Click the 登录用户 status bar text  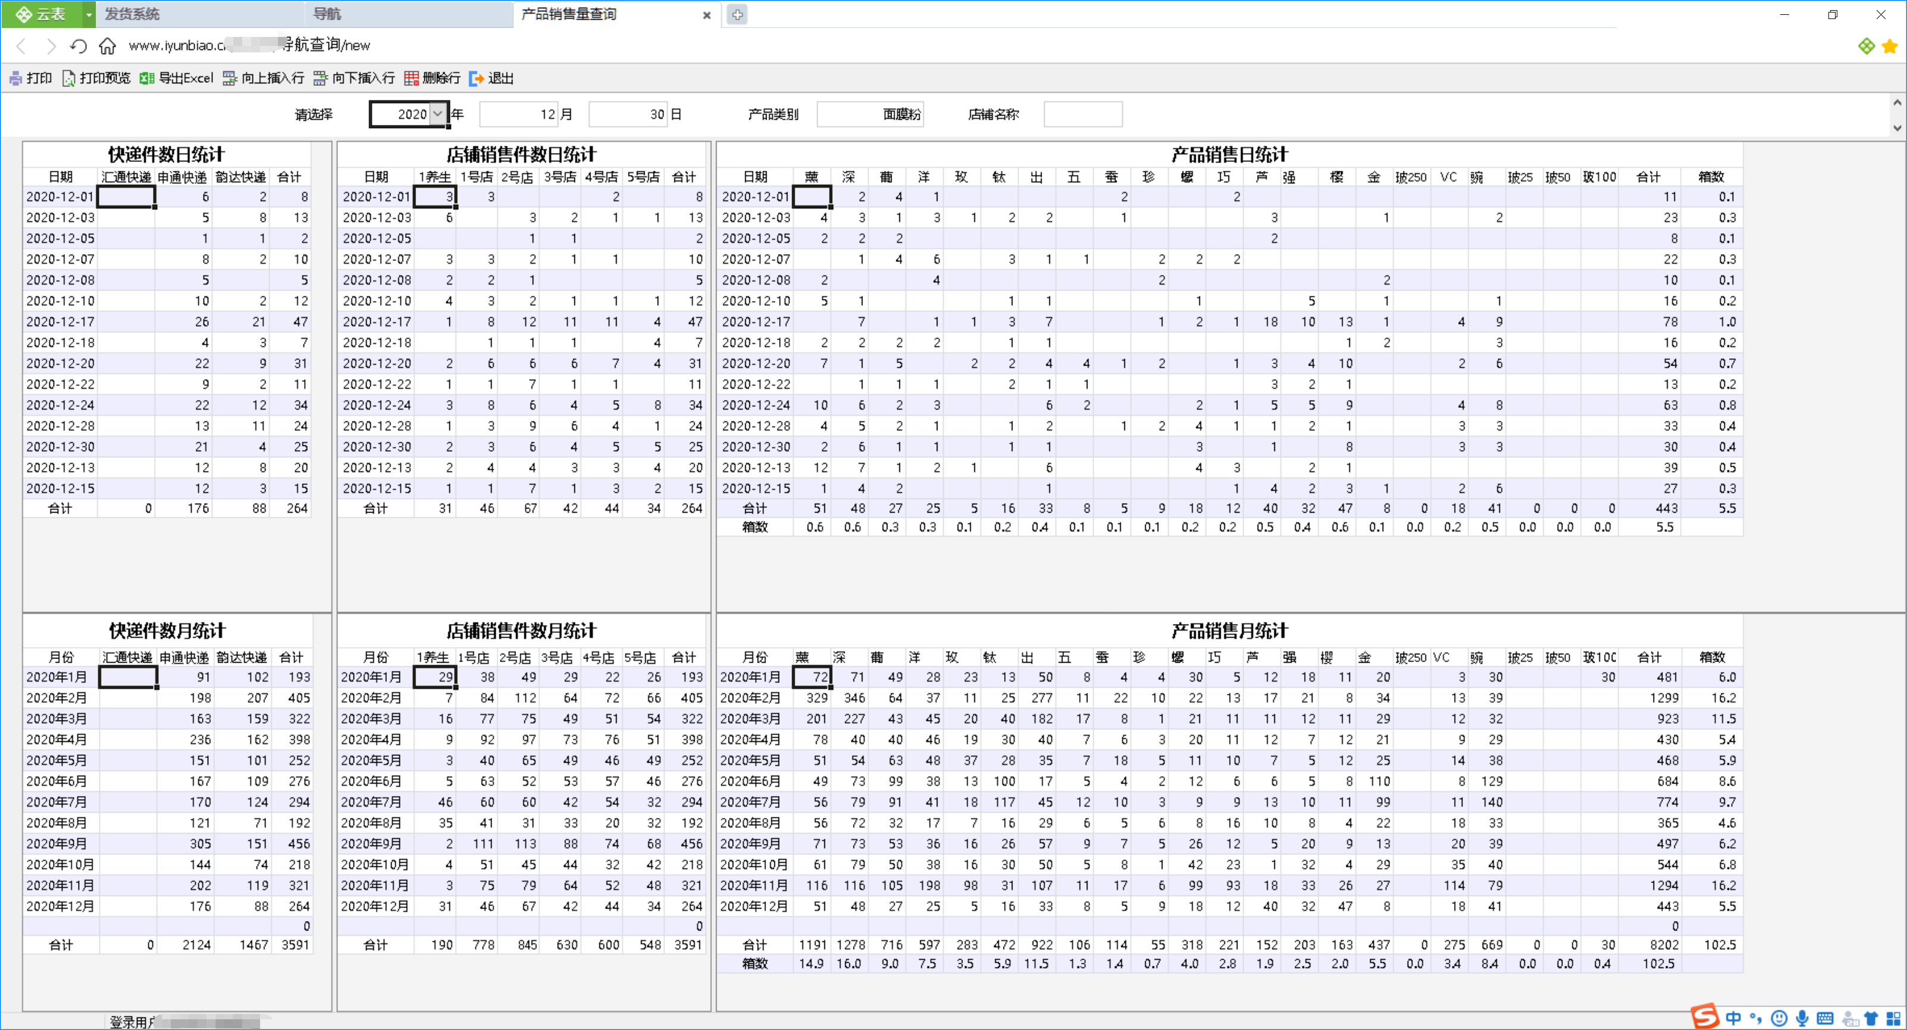(133, 1023)
